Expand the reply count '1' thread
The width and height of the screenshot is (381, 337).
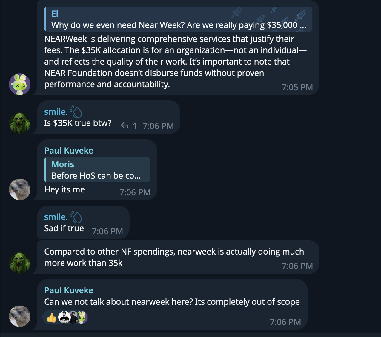(135, 126)
